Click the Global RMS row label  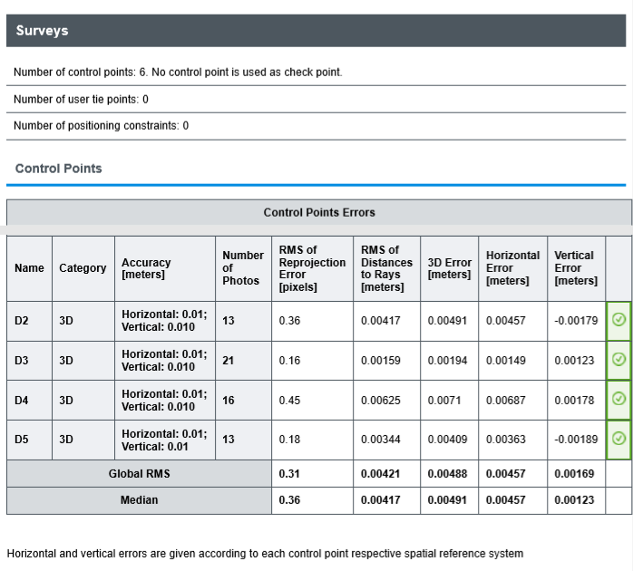tap(139, 473)
